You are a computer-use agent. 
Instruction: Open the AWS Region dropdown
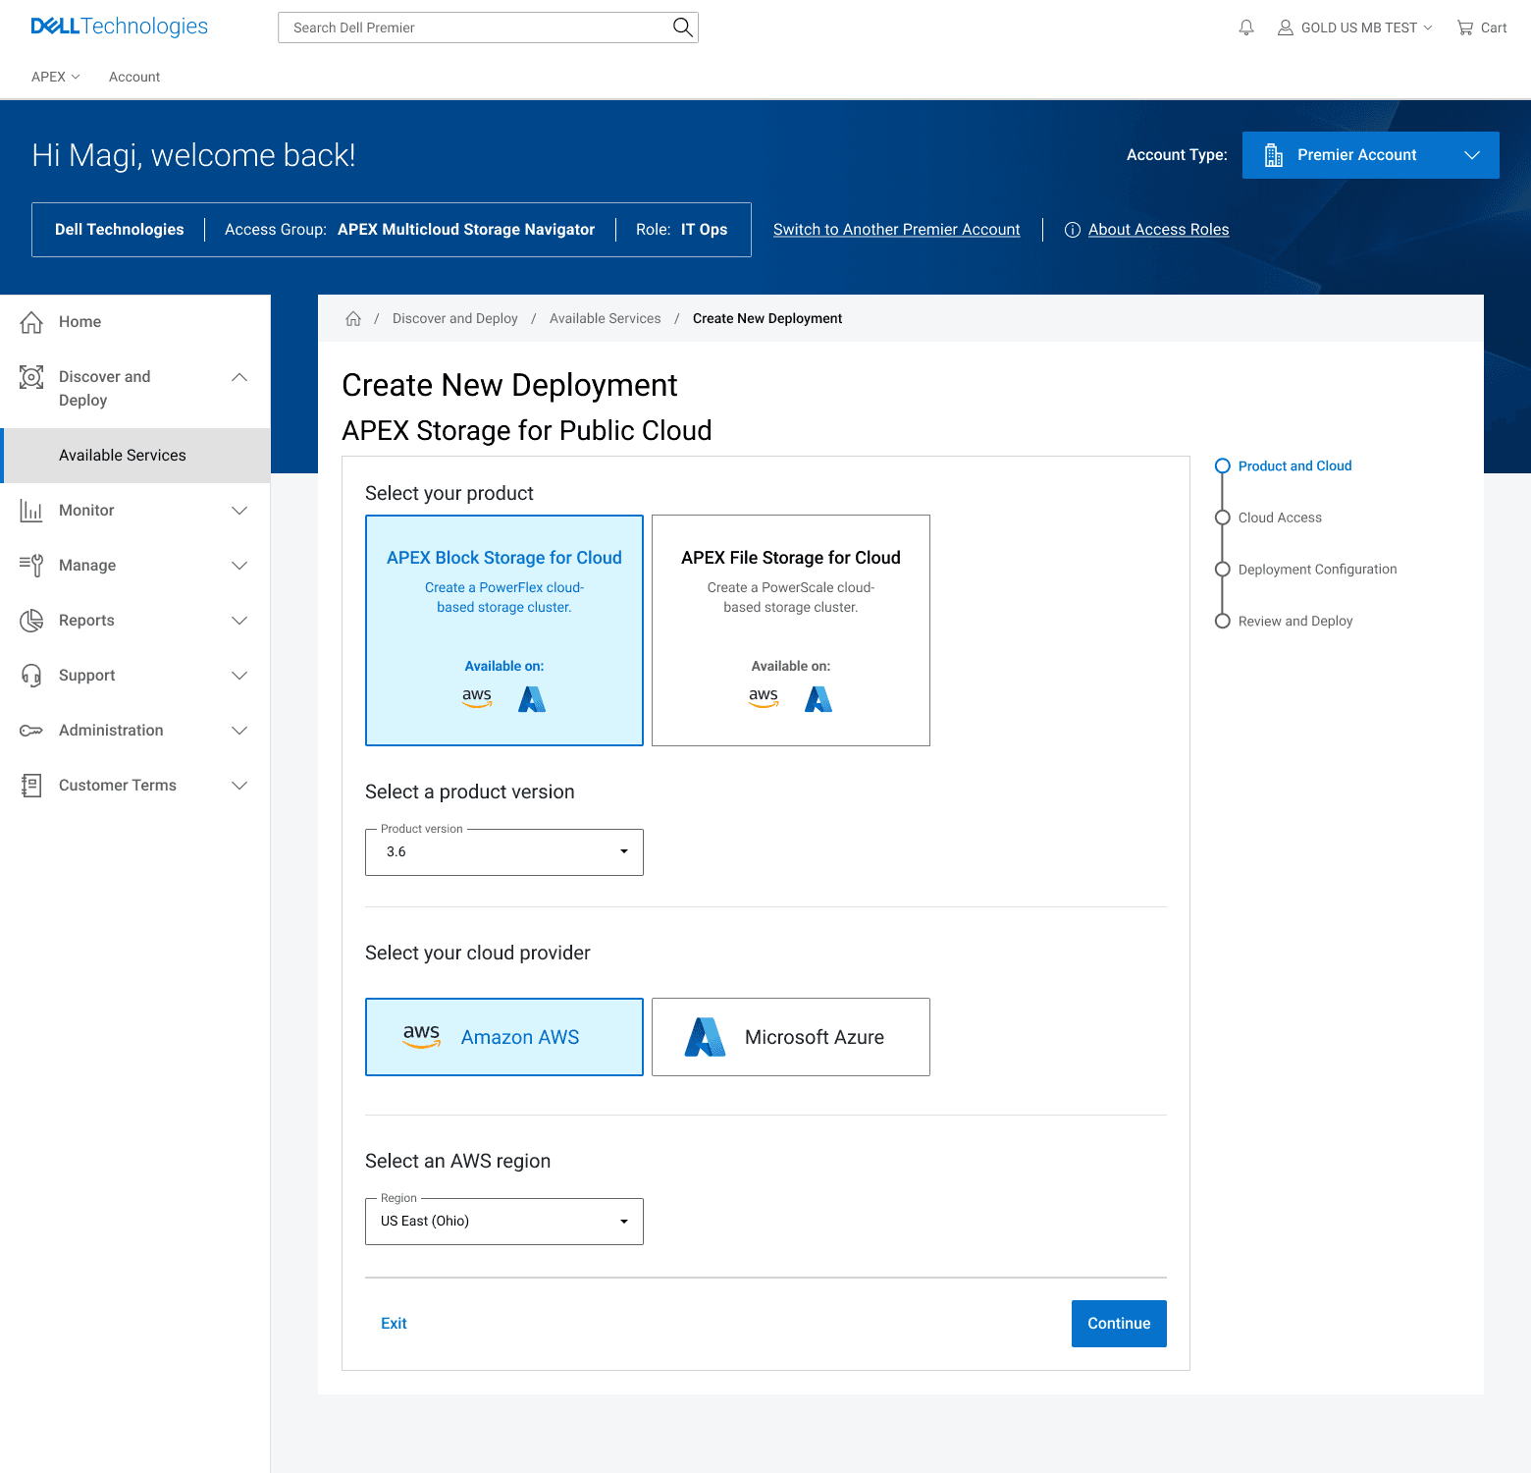coord(504,1222)
